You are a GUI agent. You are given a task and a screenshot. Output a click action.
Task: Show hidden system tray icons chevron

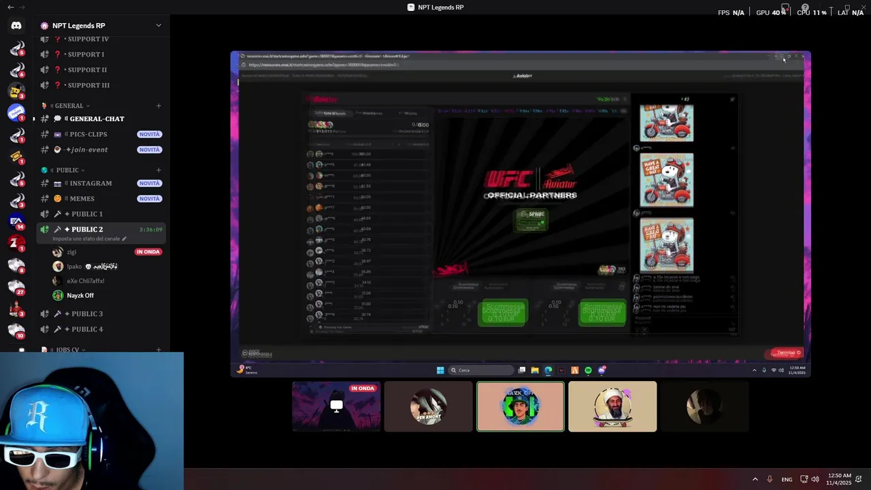[x=755, y=479]
